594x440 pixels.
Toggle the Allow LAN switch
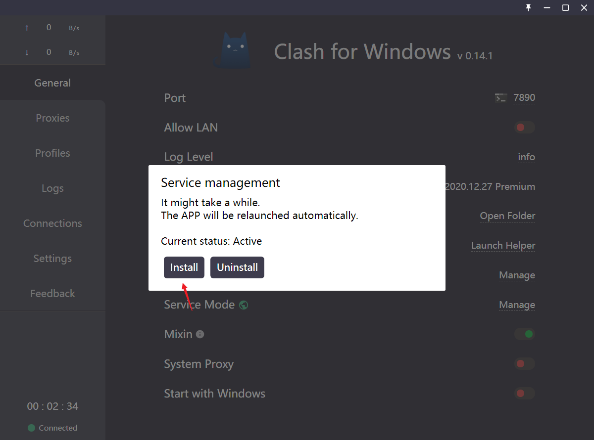pyautogui.click(x=524, y=128)
